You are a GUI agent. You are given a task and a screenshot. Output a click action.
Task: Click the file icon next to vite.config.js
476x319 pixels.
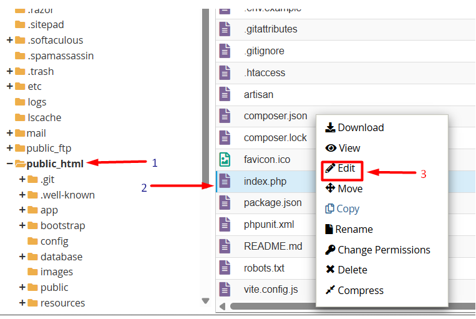225,289
